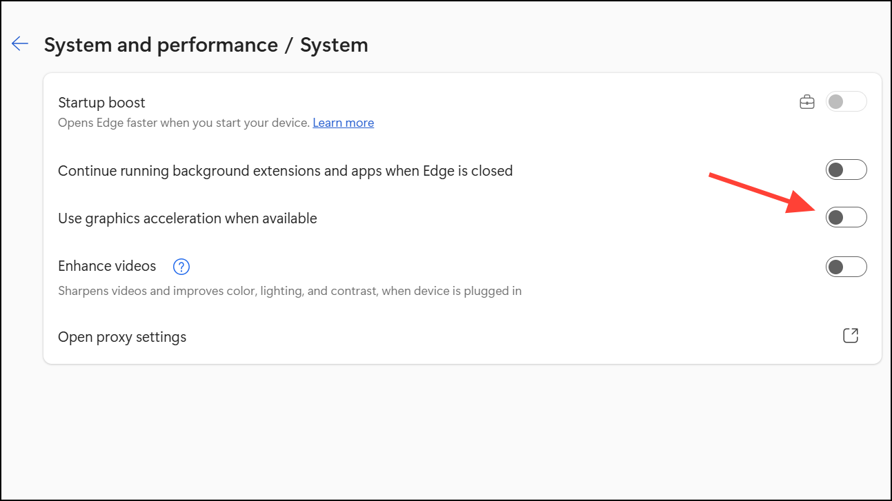Click "System and performance" in the breadcrumb
The width and height of the screenshot is (892, 501).
[161, 45]
